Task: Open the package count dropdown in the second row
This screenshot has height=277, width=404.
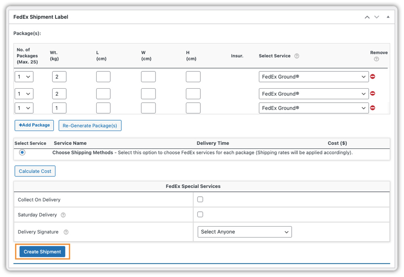Action: [x=24, y=94]
